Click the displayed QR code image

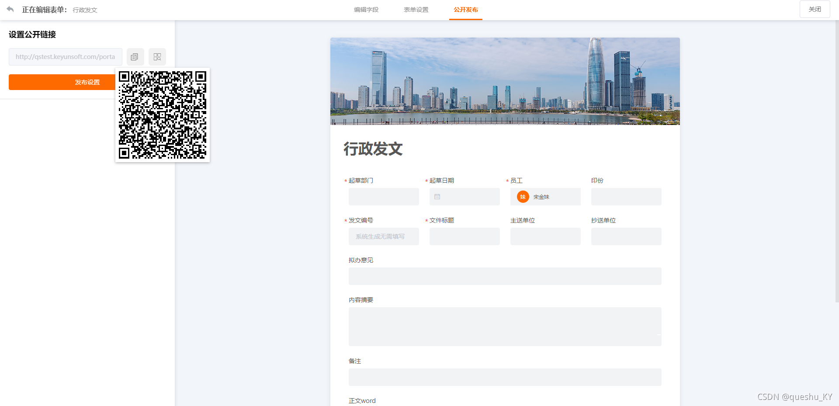163,115
